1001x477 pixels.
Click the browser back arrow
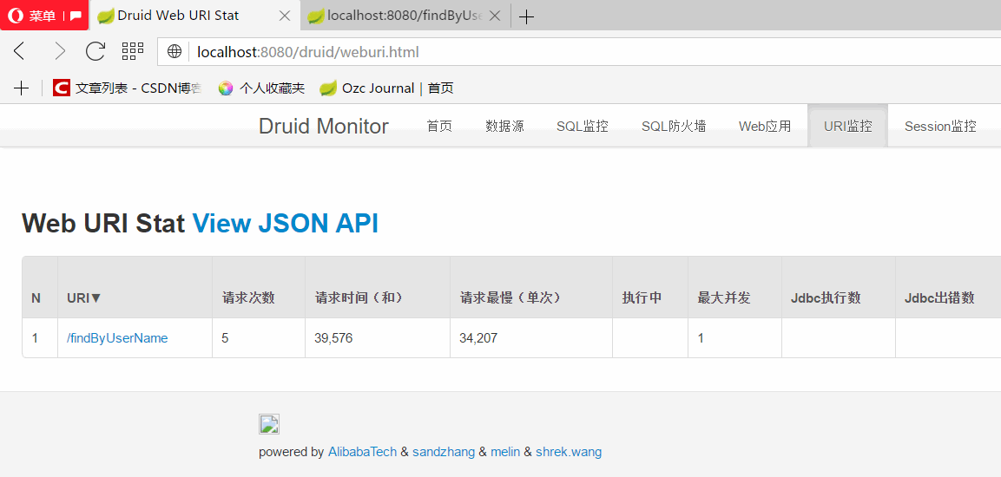pyautogui.click(x=20, y=51)
